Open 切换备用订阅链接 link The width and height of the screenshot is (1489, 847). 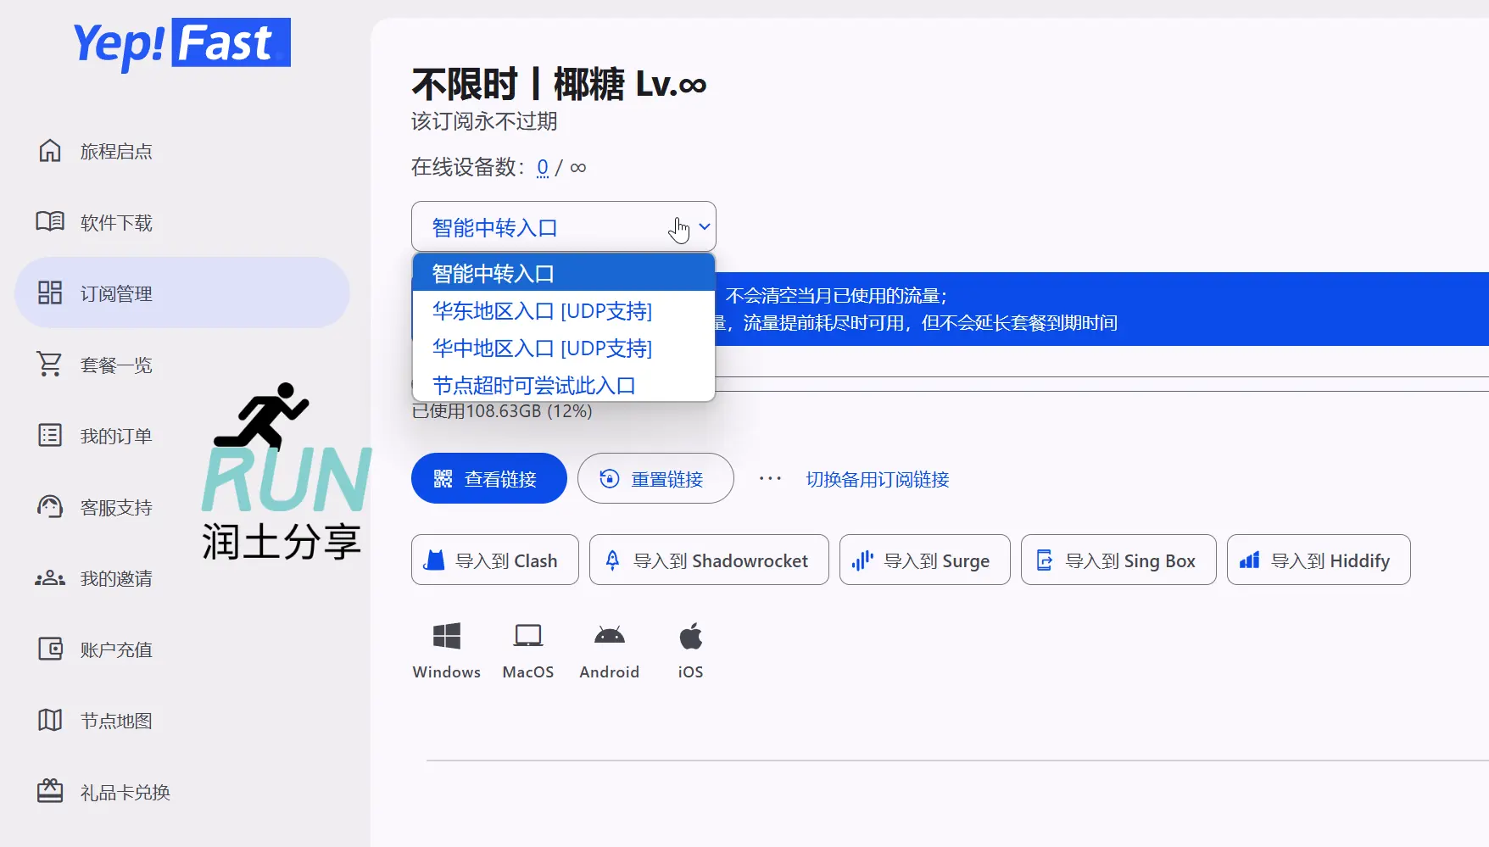point(877,479)
